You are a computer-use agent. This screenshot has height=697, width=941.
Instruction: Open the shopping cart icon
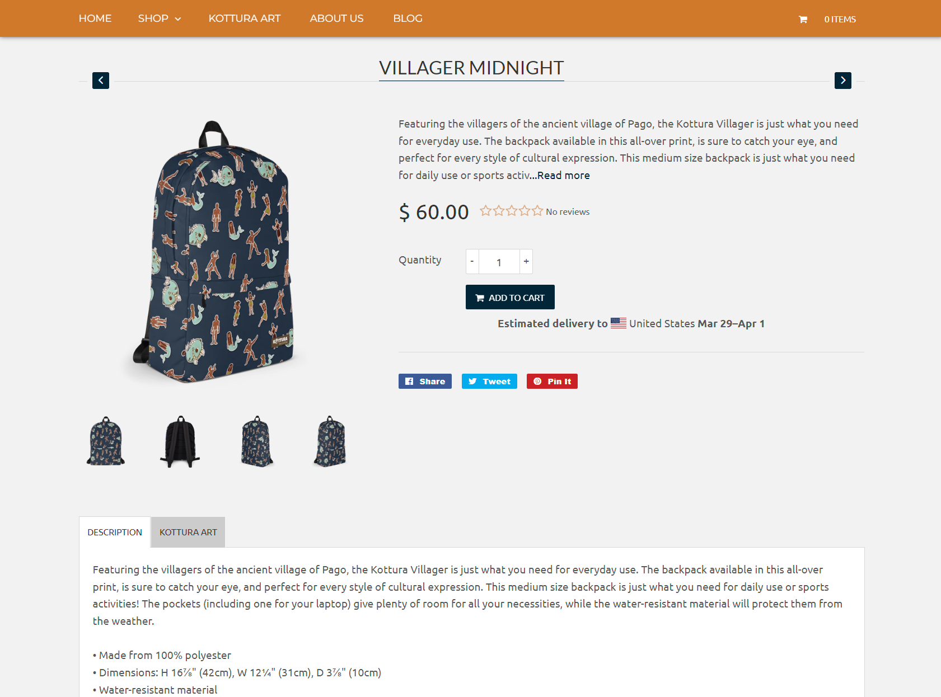[803, 20]
